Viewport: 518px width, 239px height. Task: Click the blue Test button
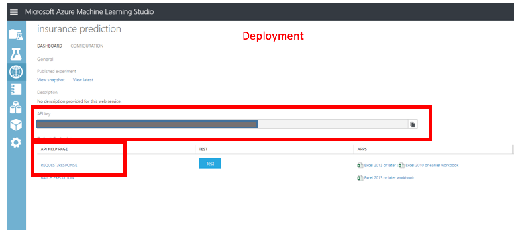(x=210, y=164)
